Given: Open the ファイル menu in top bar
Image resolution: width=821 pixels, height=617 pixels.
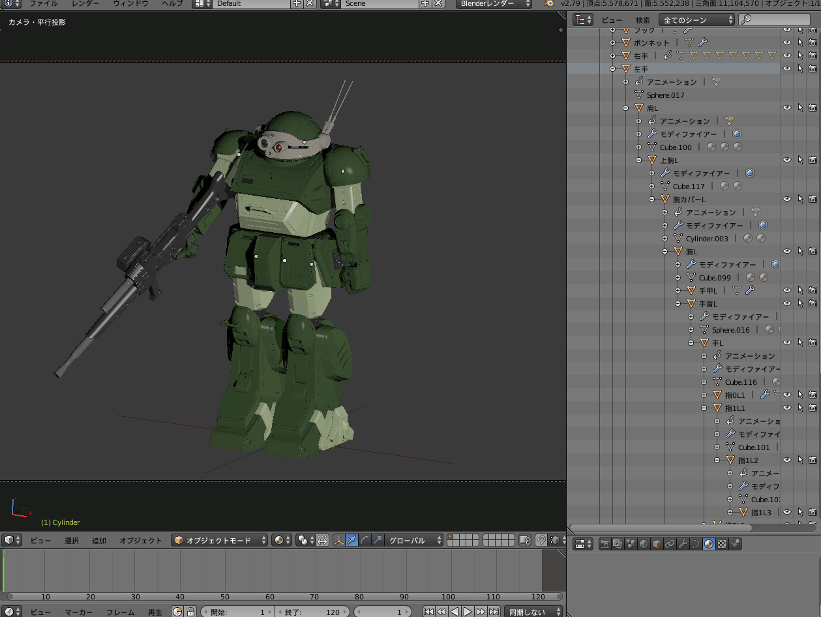Looking at the screenshot, I should 43,4.
